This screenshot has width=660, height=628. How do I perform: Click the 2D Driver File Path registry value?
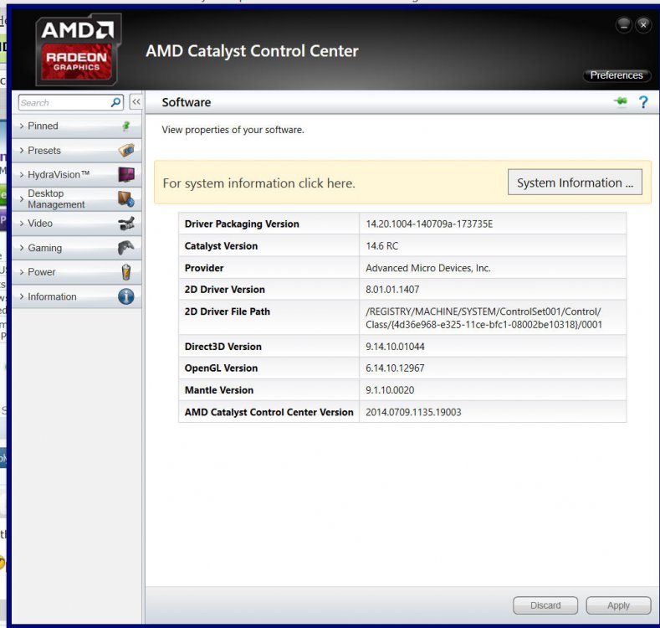(484, 318)
